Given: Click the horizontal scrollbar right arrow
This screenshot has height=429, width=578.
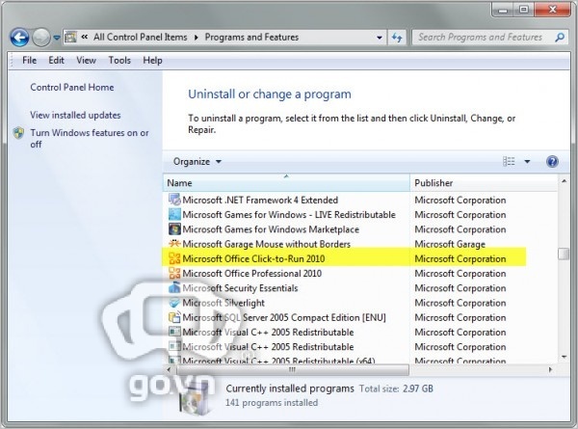Looking at the screenshot, I should tap(551, 369).
